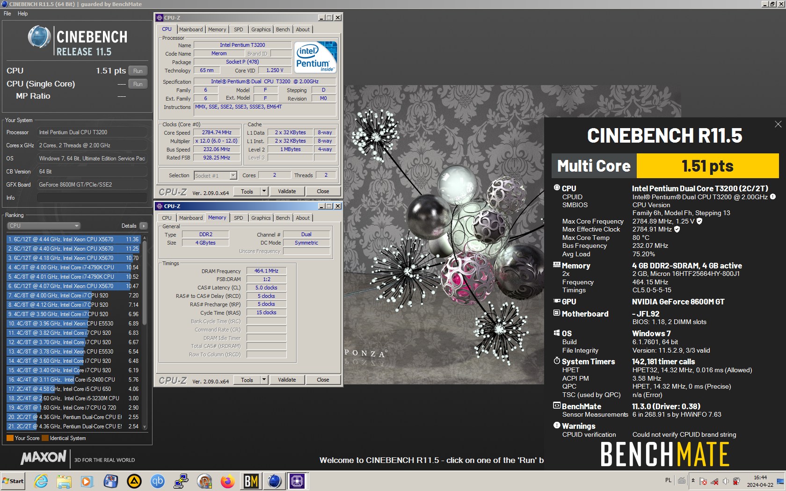The width and height of the screenshot is (786, 491).
Task: Close the BenchMate result panel with X
Action: point(778,124)
